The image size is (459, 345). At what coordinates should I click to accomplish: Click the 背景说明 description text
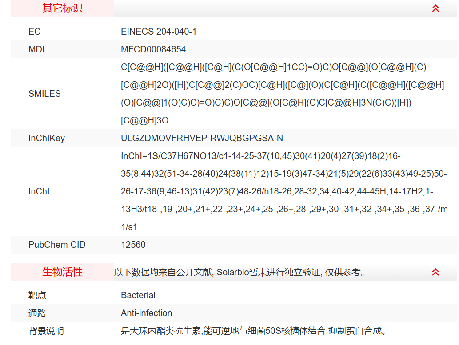tap(251, 331)
